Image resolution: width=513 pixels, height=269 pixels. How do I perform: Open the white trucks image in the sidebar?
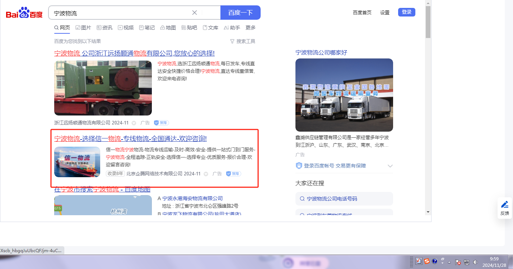[x=344, y=95]
